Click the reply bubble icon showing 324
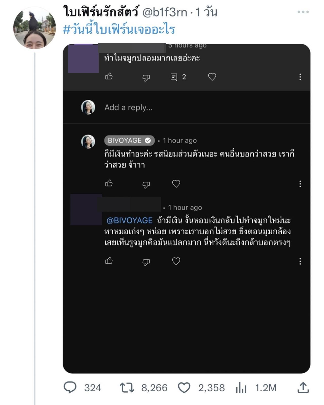The height and width of the screenshot is (405, 324). pos(70,387)
